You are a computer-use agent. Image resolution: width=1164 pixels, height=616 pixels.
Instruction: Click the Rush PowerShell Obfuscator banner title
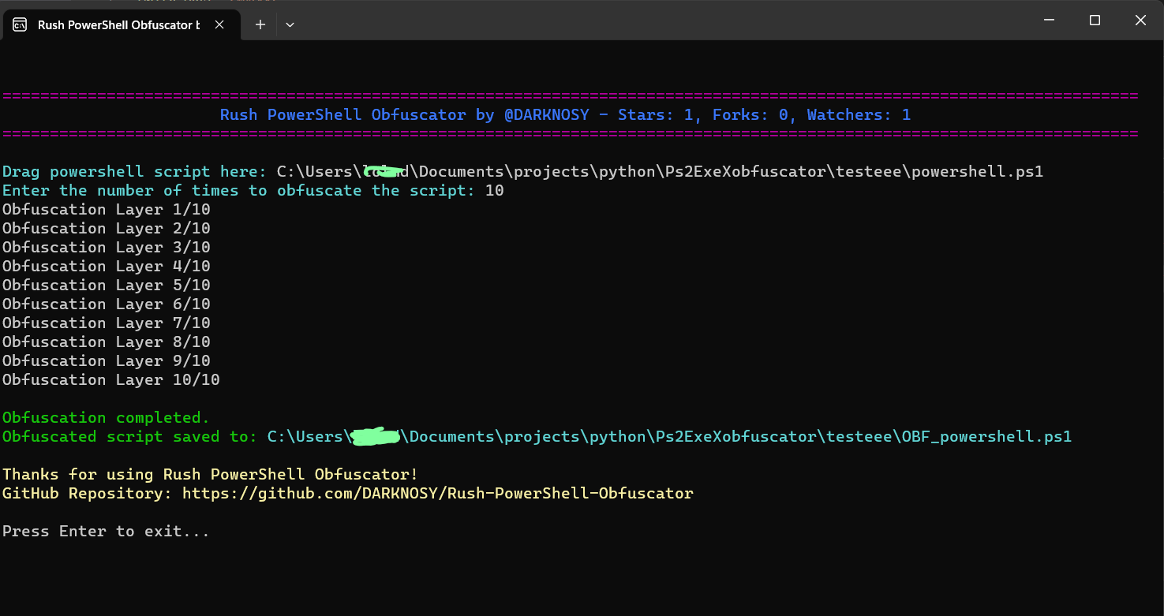tap(565, 115)
